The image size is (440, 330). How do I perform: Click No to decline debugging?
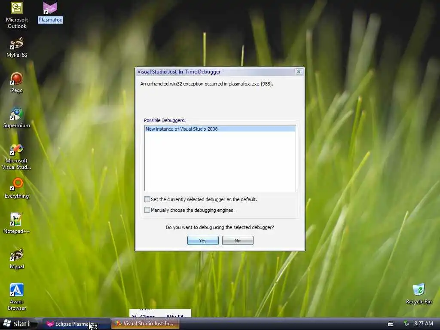pyautogui.click(x=238, y=241)
